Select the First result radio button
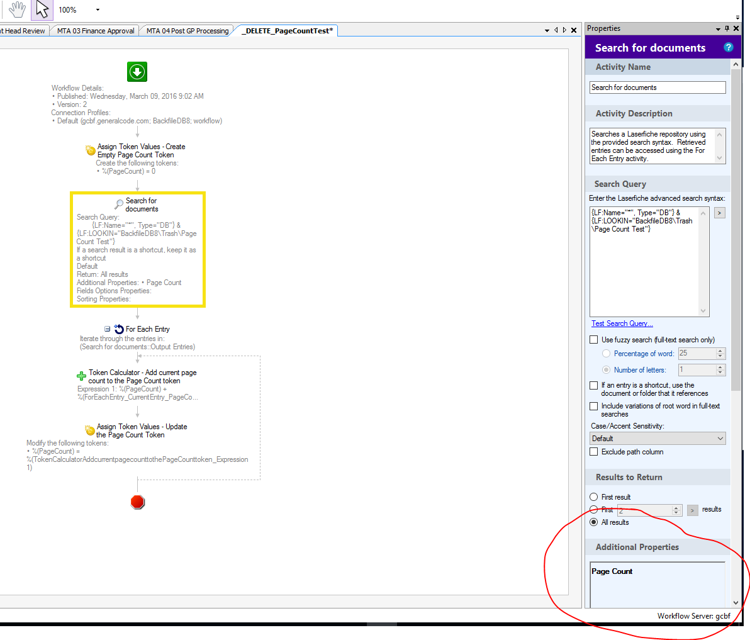The height and width of the screenshot is (640, 750). (593, 497)
